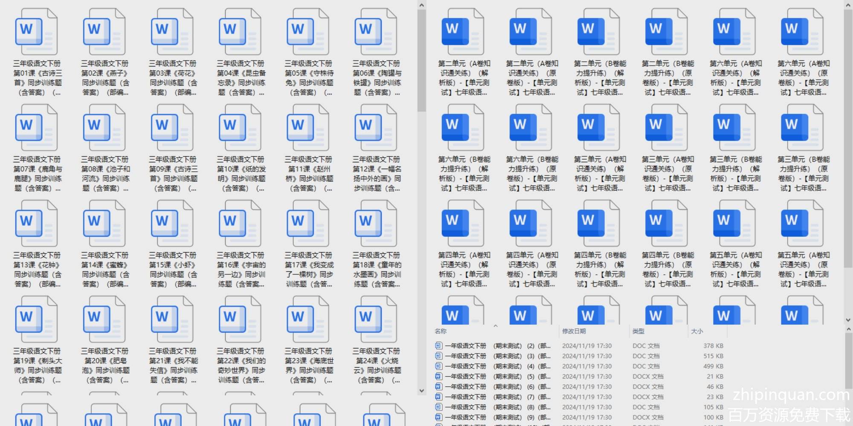Click file name of 期末测试 (3) list row
853x426 pixels.
(498, 356)
